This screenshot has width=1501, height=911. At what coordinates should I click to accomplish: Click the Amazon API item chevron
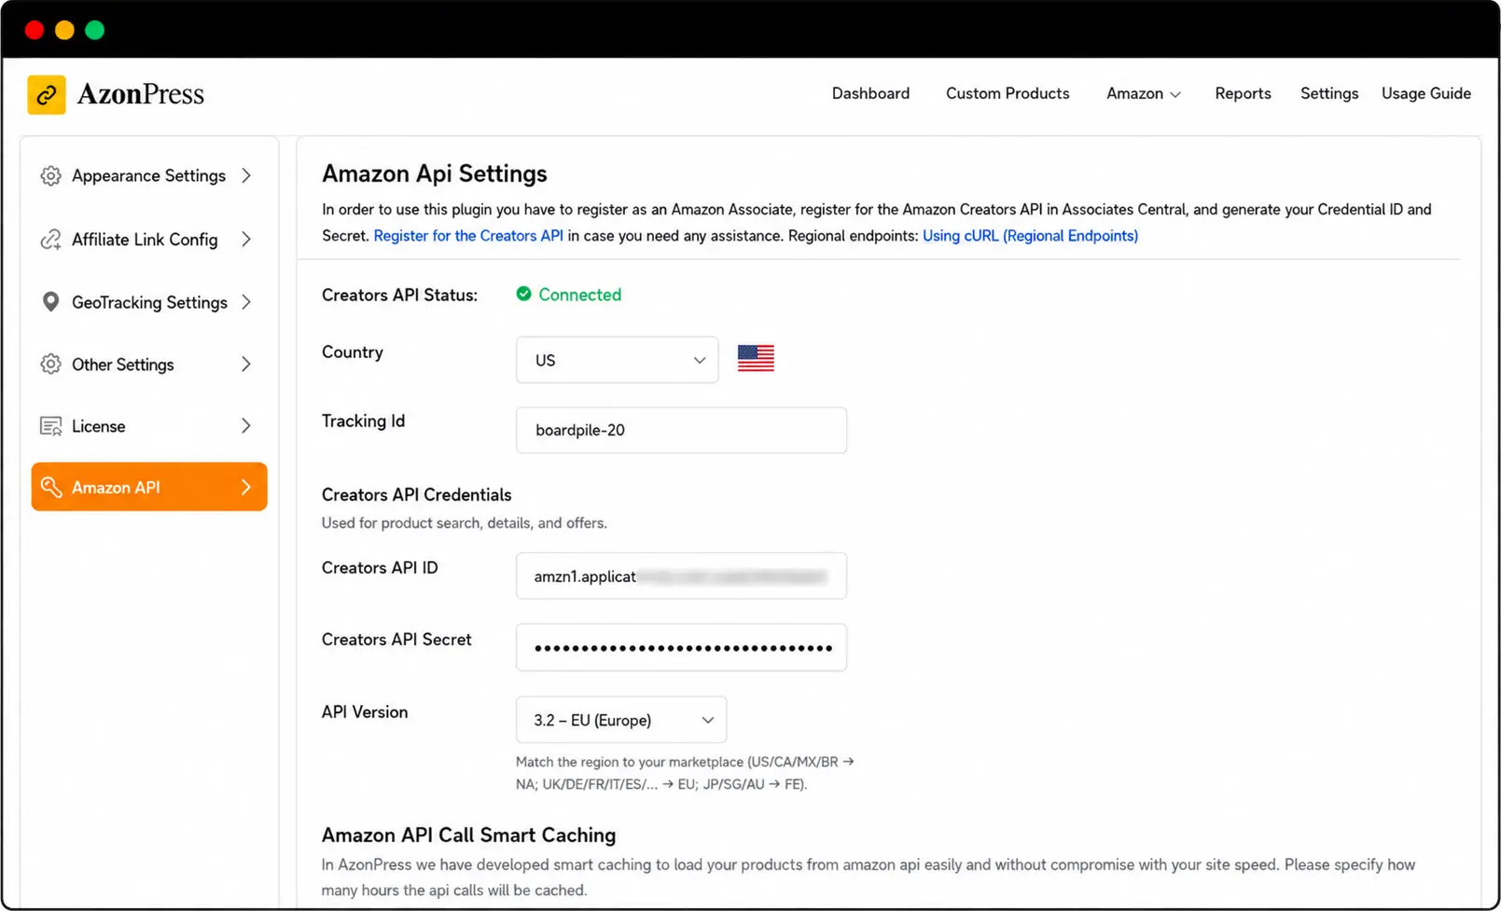tap(246, 487)
